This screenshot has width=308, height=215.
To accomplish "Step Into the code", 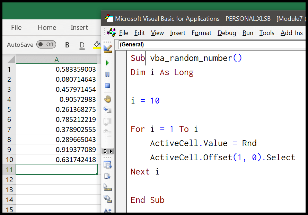I will [107, 109].
